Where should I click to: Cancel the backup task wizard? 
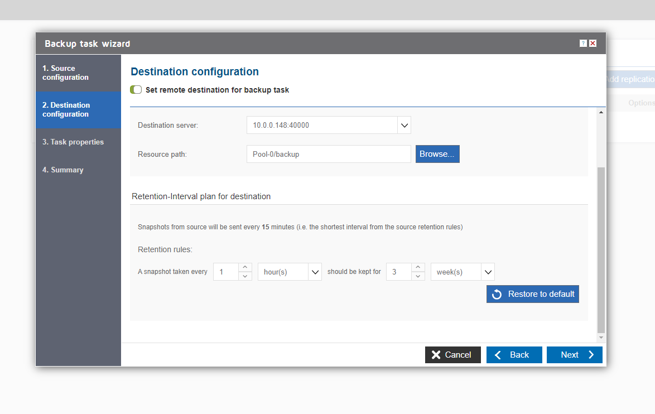click(453, 355)
